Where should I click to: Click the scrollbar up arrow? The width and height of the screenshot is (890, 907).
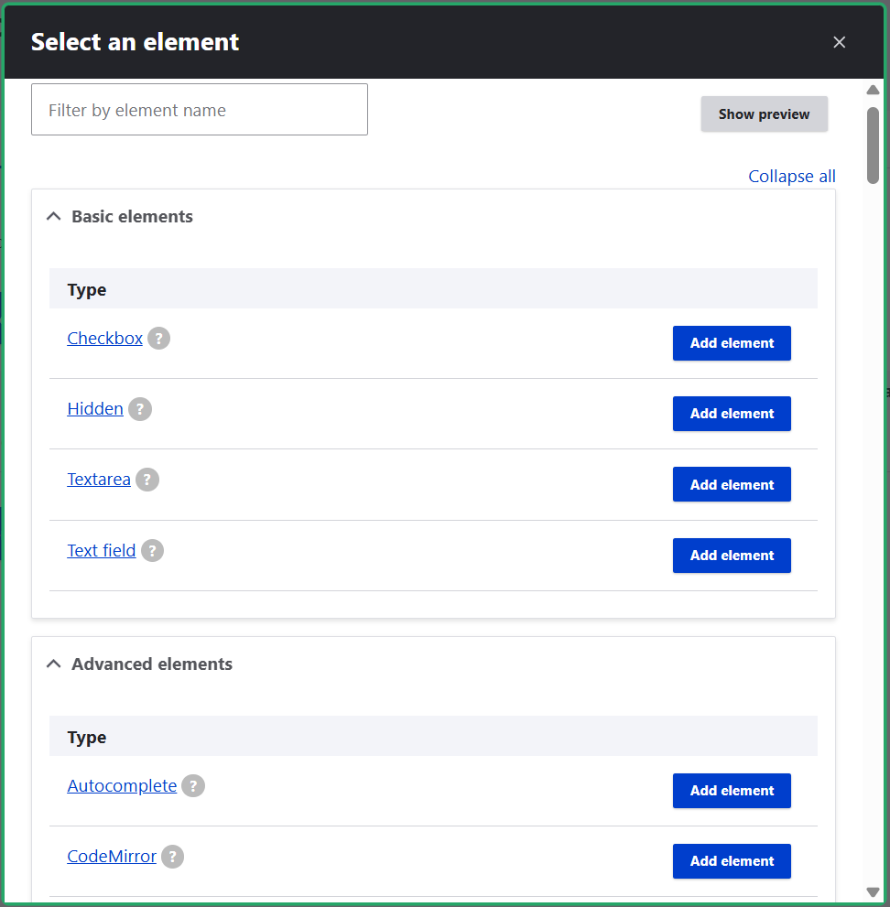click(873, 90)
